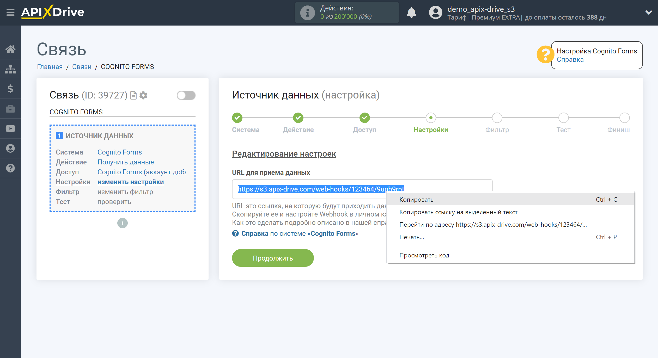Select the Система step circle
Image resolution: width=658 pixels, height=358 pixels.
(x=237, y=118)
